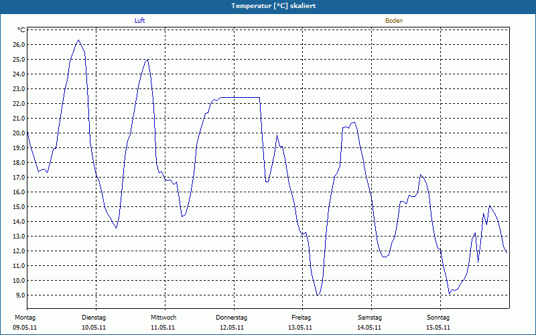The width and height of the screenshot is (536, 335).
Task: Click the 26.3° peak on Monday
Action: (x=78, y=40)
